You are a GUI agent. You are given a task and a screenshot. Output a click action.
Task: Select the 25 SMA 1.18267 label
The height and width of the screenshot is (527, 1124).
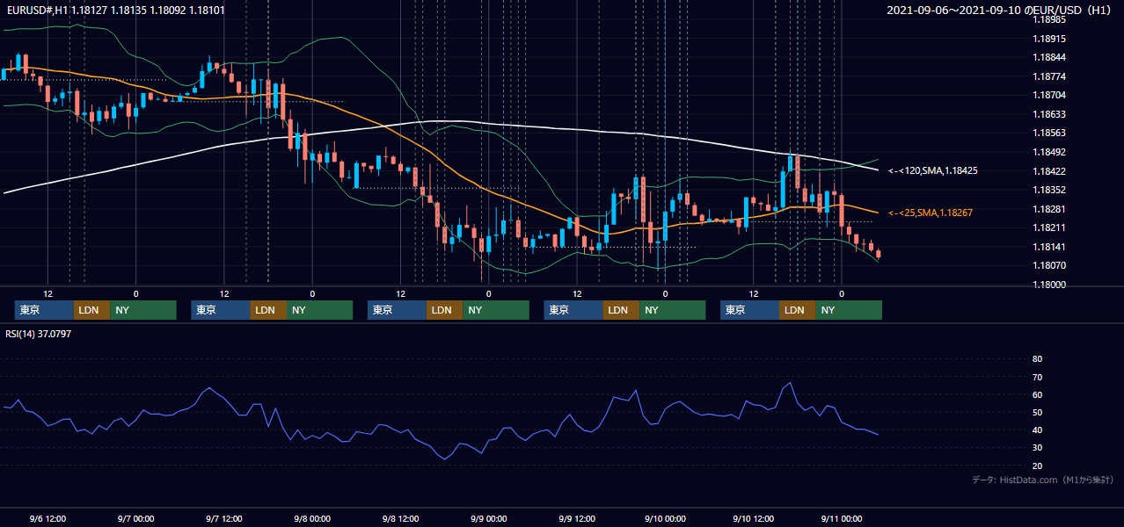931,213
